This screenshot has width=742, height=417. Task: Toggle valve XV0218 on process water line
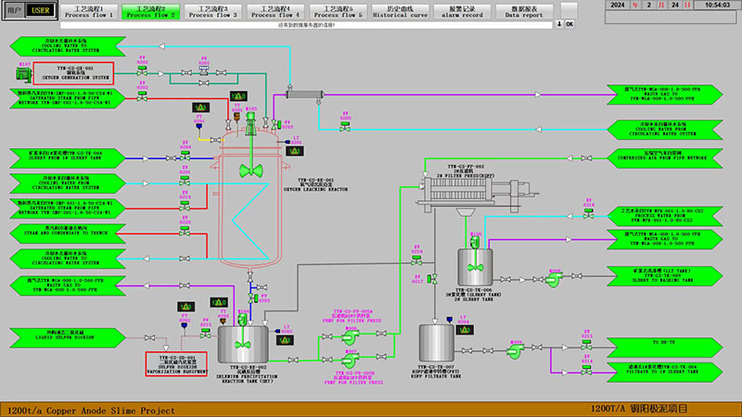(x=588, y=213)
